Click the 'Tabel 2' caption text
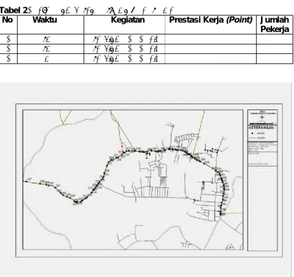 (x=14, y=10)
